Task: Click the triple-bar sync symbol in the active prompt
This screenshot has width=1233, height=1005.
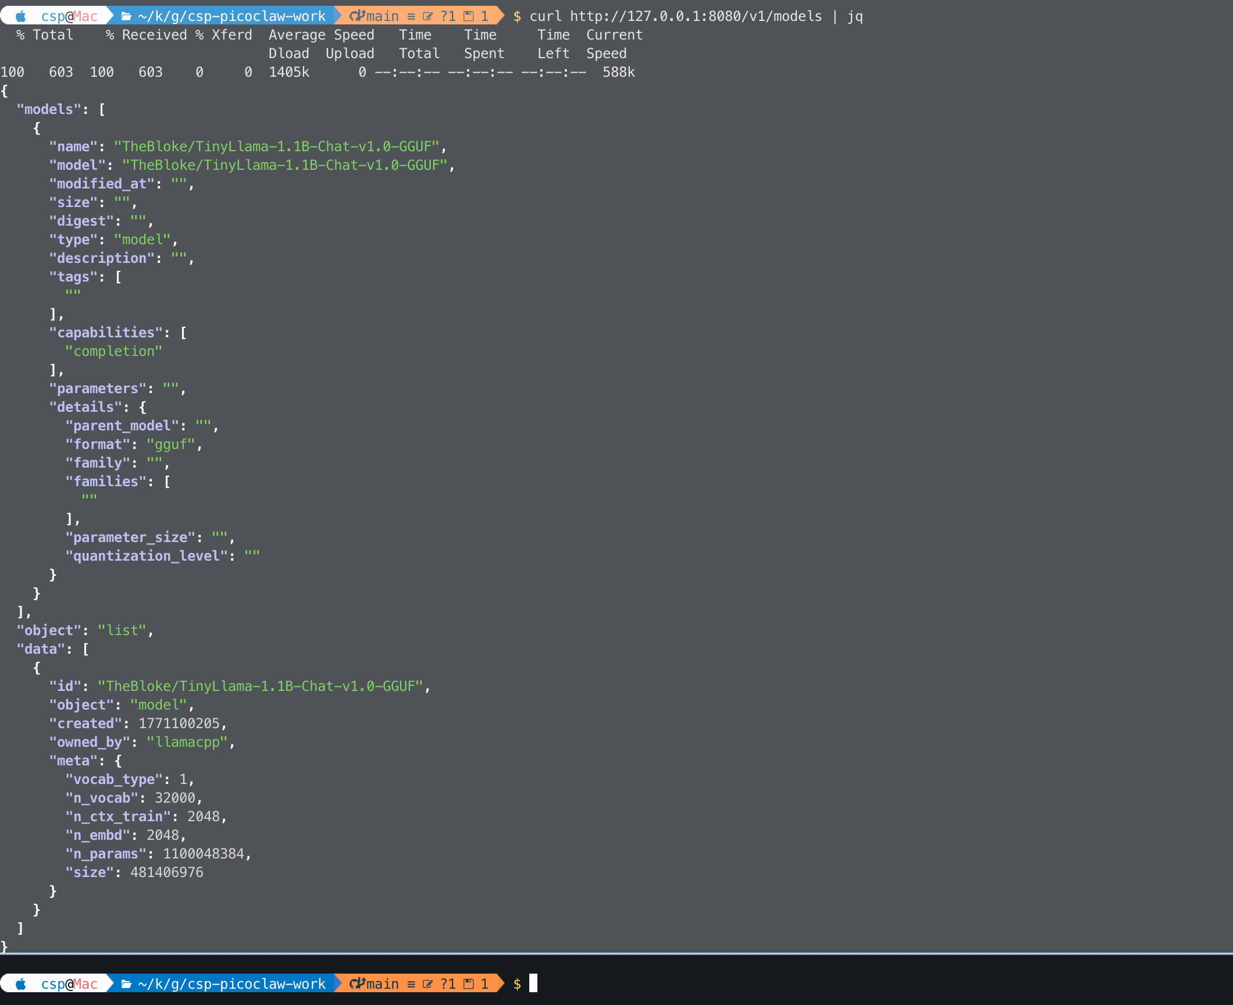Action: click(411, 983)
